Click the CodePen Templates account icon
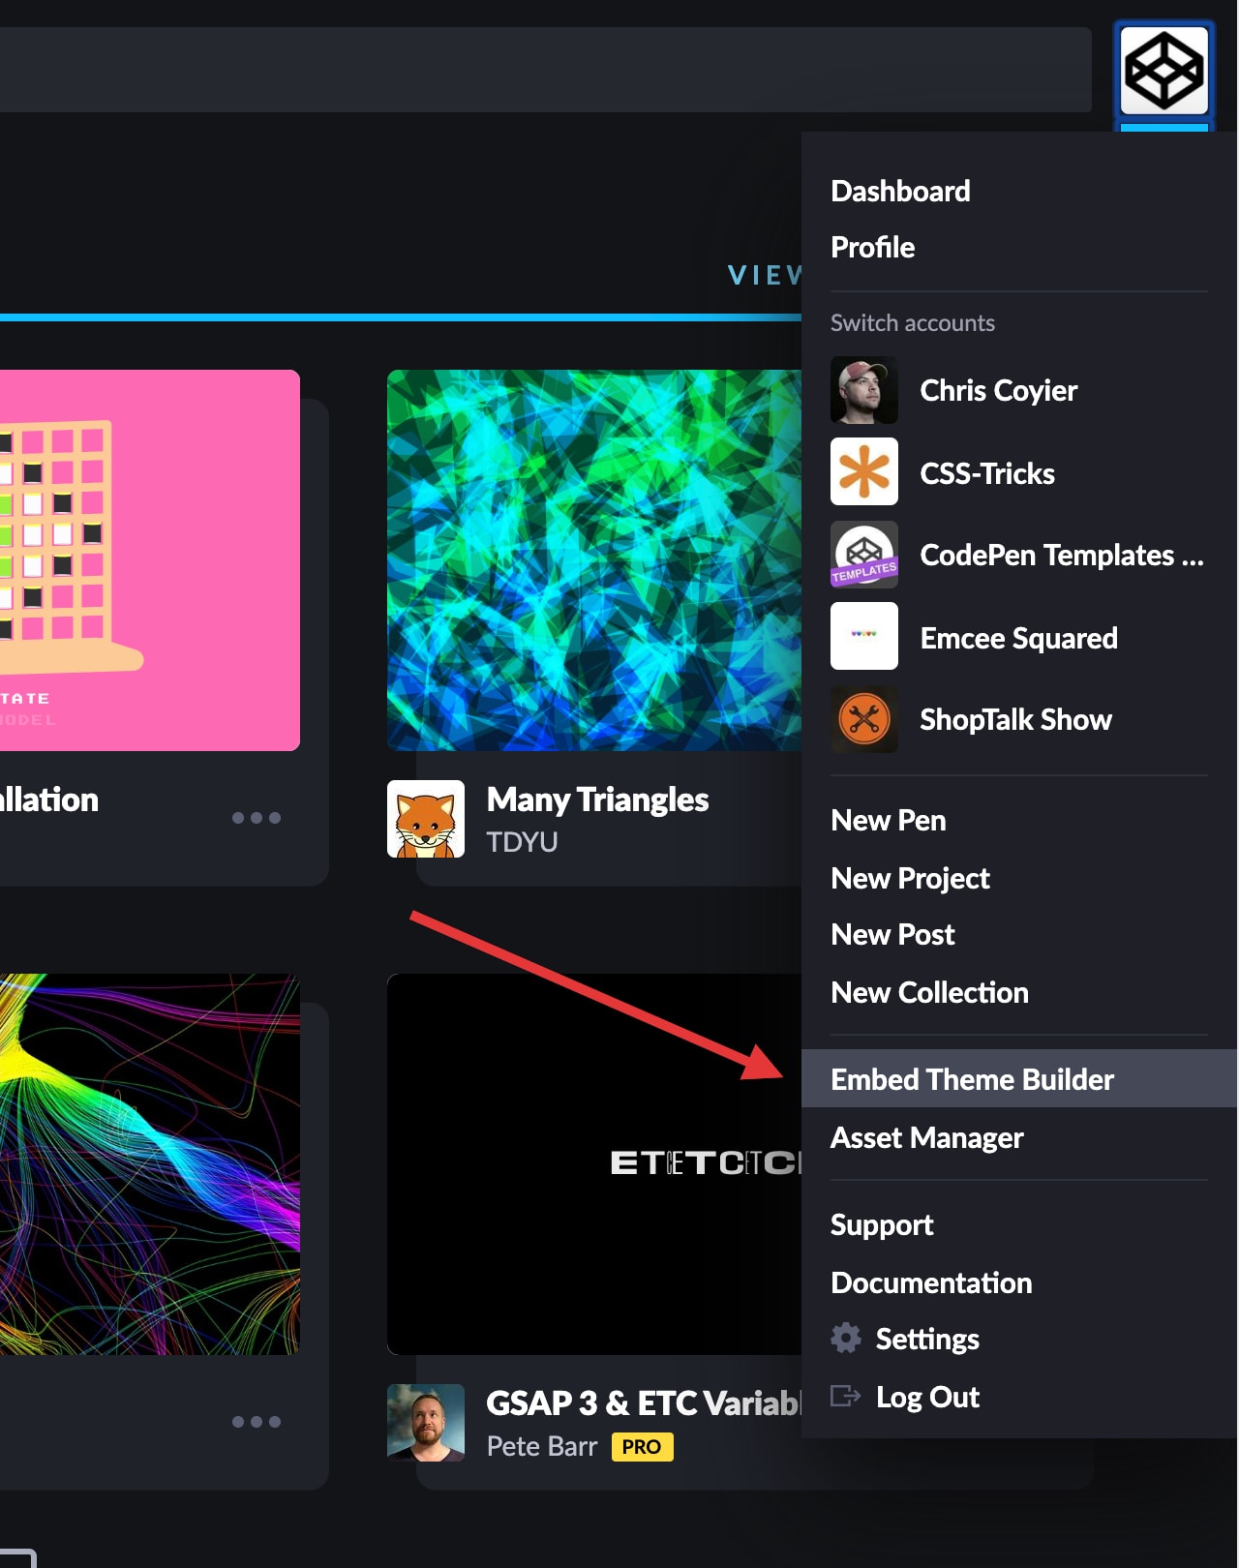Image resolution: width=1239 pixels, height=1568 pixels. click(864, 555)
